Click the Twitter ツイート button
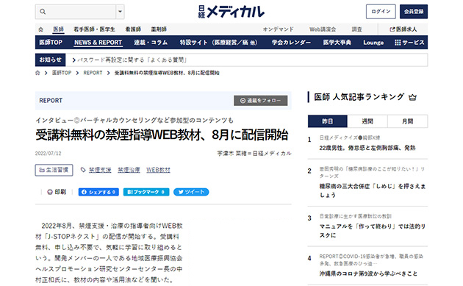Viewport: 463px width, 286px height. coord(191,192)
